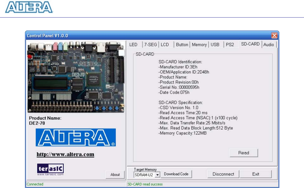
Task: Open the Audio tab
Action: pos(269,45)
